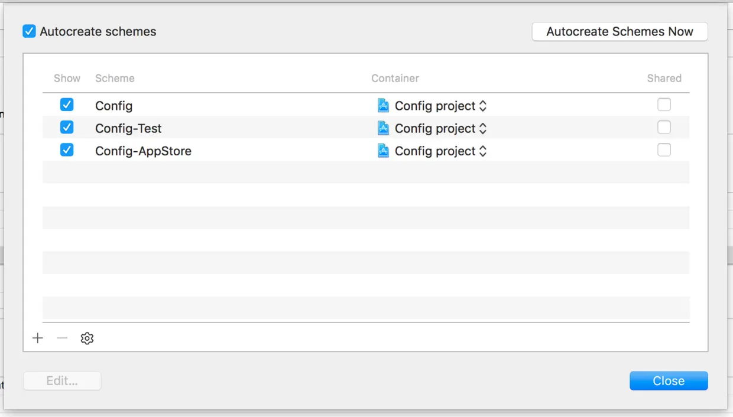Image resolution: width=733 pixels, height=417 pixels.
Task: Enable Shared for the Config-AppStore scheme
Action: 664,150
